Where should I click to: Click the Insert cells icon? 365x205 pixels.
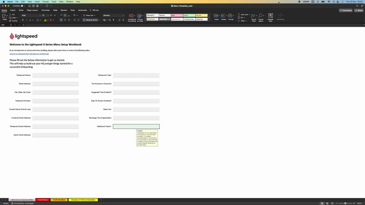point(216,17)
